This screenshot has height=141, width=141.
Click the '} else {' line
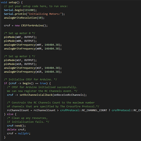point(10,114)
